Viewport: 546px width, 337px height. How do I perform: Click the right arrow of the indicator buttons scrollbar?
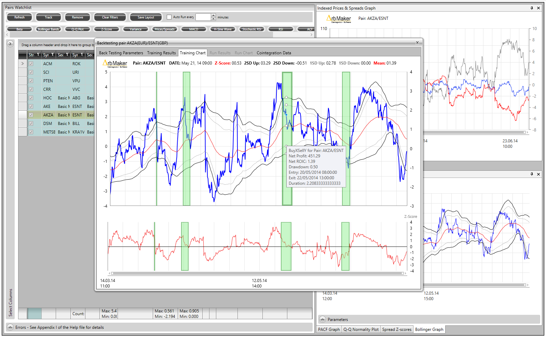(x=311, y=34)
